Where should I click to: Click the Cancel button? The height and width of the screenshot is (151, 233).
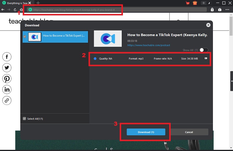click(189, 132)
